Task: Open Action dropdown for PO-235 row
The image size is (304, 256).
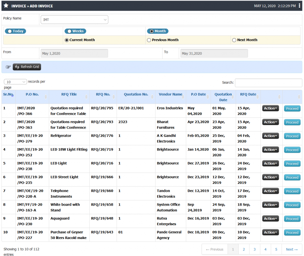Action: tap(270, 177)
